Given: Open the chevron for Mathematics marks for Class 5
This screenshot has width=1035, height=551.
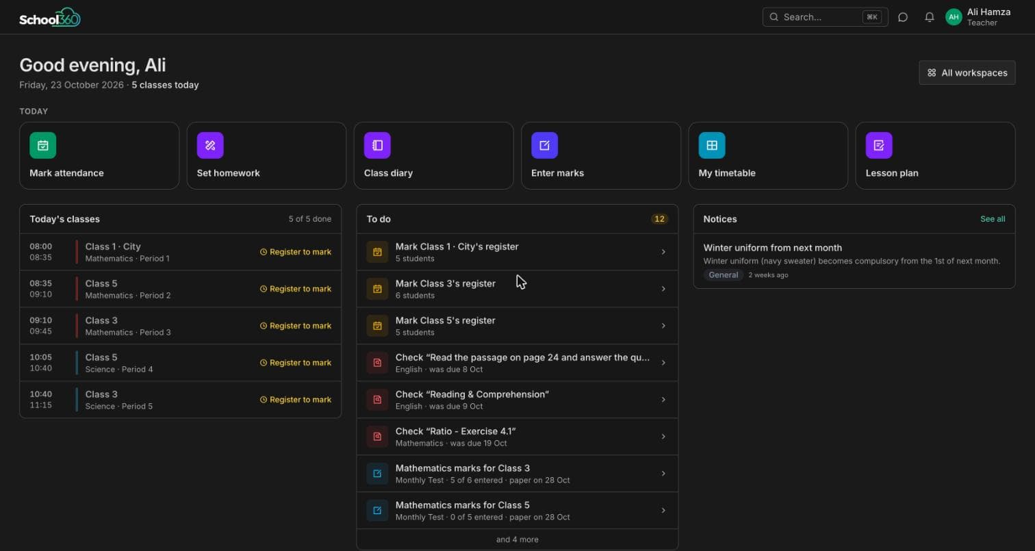Looking at the screenshot, I should click(x=663, y=511).
